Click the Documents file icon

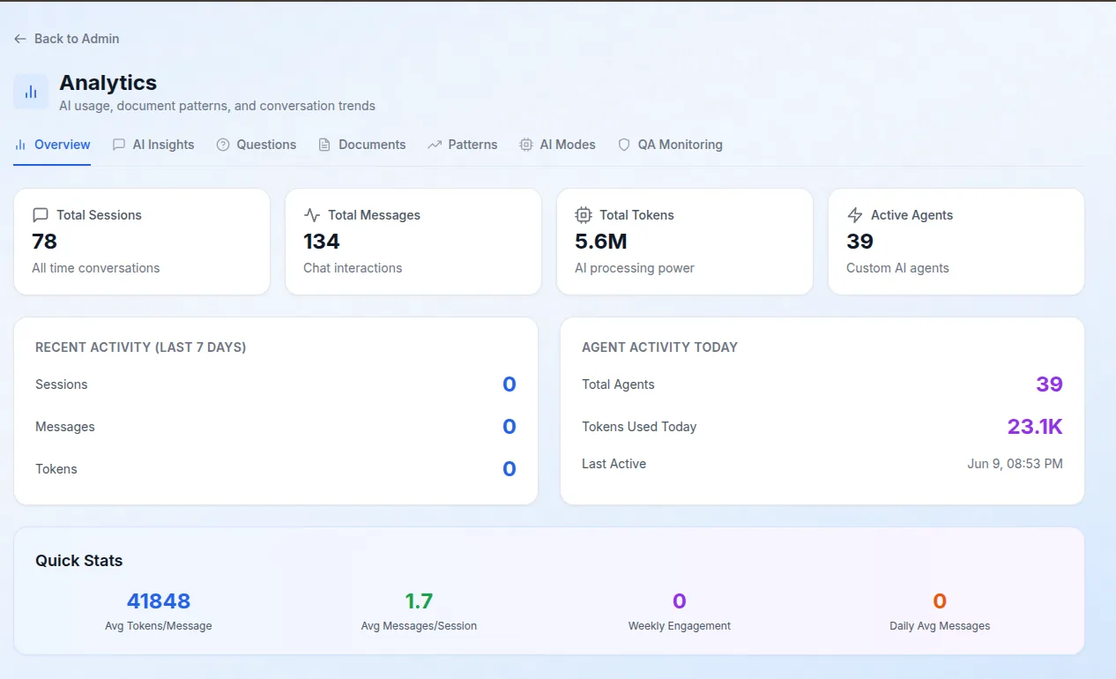tap(324, 145)
